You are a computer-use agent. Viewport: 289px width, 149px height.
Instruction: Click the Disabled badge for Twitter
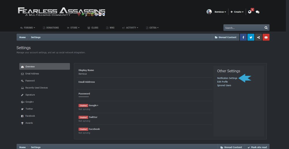[x=83, y=117]
